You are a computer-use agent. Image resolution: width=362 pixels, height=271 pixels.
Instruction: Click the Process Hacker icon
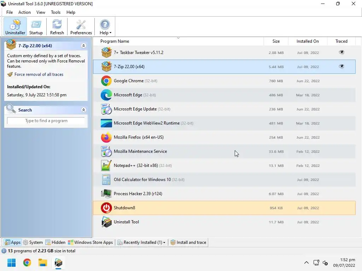click(106, 194)
